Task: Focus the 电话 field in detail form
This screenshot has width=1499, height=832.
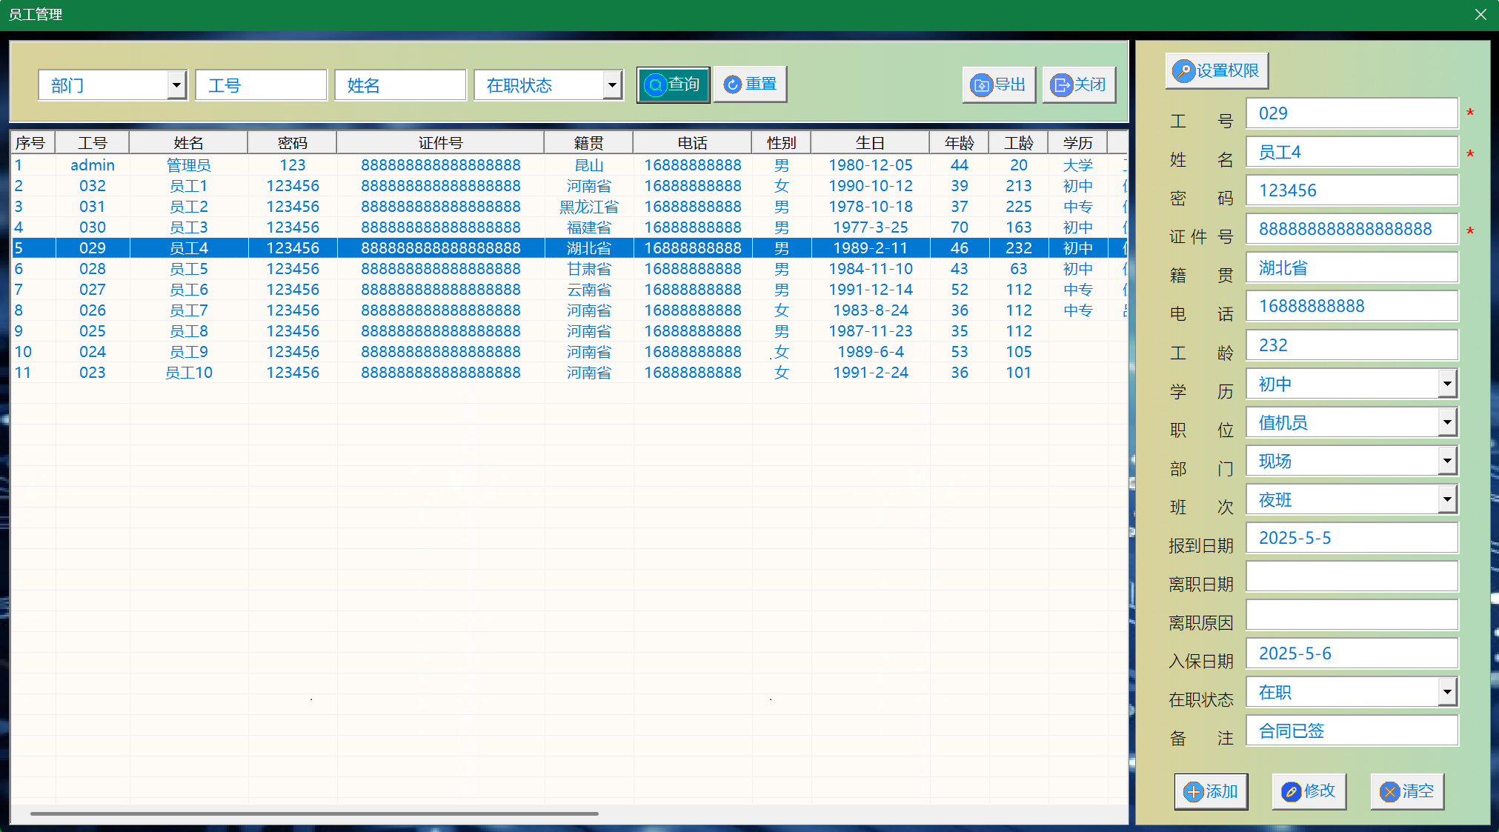Action: pyautogui.click(x=1352, y=306)
